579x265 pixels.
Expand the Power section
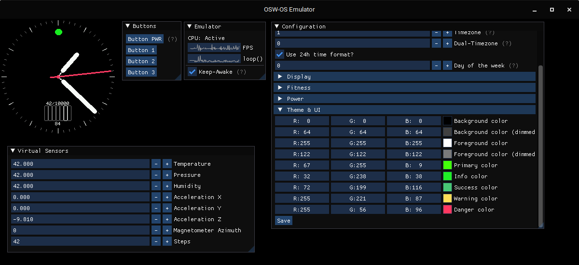click(x=404, y=99)
